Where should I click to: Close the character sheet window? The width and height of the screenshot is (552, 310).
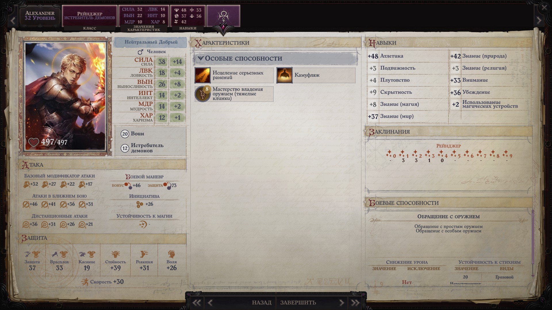[544, 7]
